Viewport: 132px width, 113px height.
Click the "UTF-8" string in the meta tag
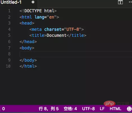[73, 29]
